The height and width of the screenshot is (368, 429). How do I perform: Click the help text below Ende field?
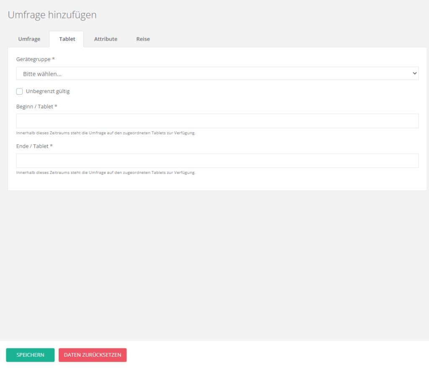pyautogui.click(x=106, y=172)
